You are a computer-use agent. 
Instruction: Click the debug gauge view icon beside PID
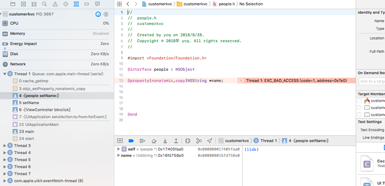[98, 14]
